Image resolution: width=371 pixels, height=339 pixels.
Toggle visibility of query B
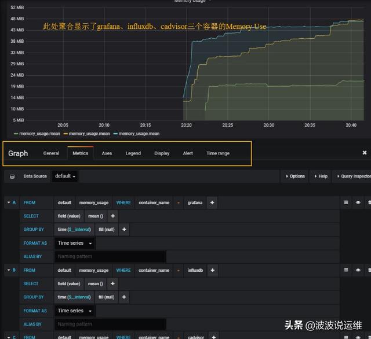click(358, 270)
